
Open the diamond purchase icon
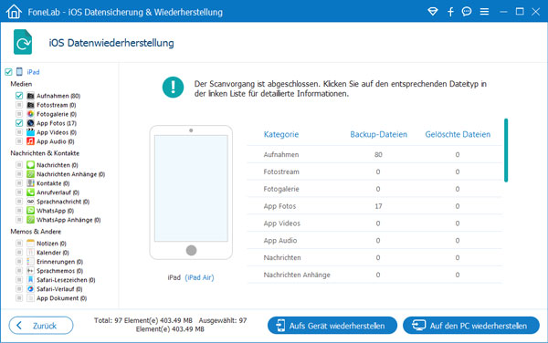433,12
